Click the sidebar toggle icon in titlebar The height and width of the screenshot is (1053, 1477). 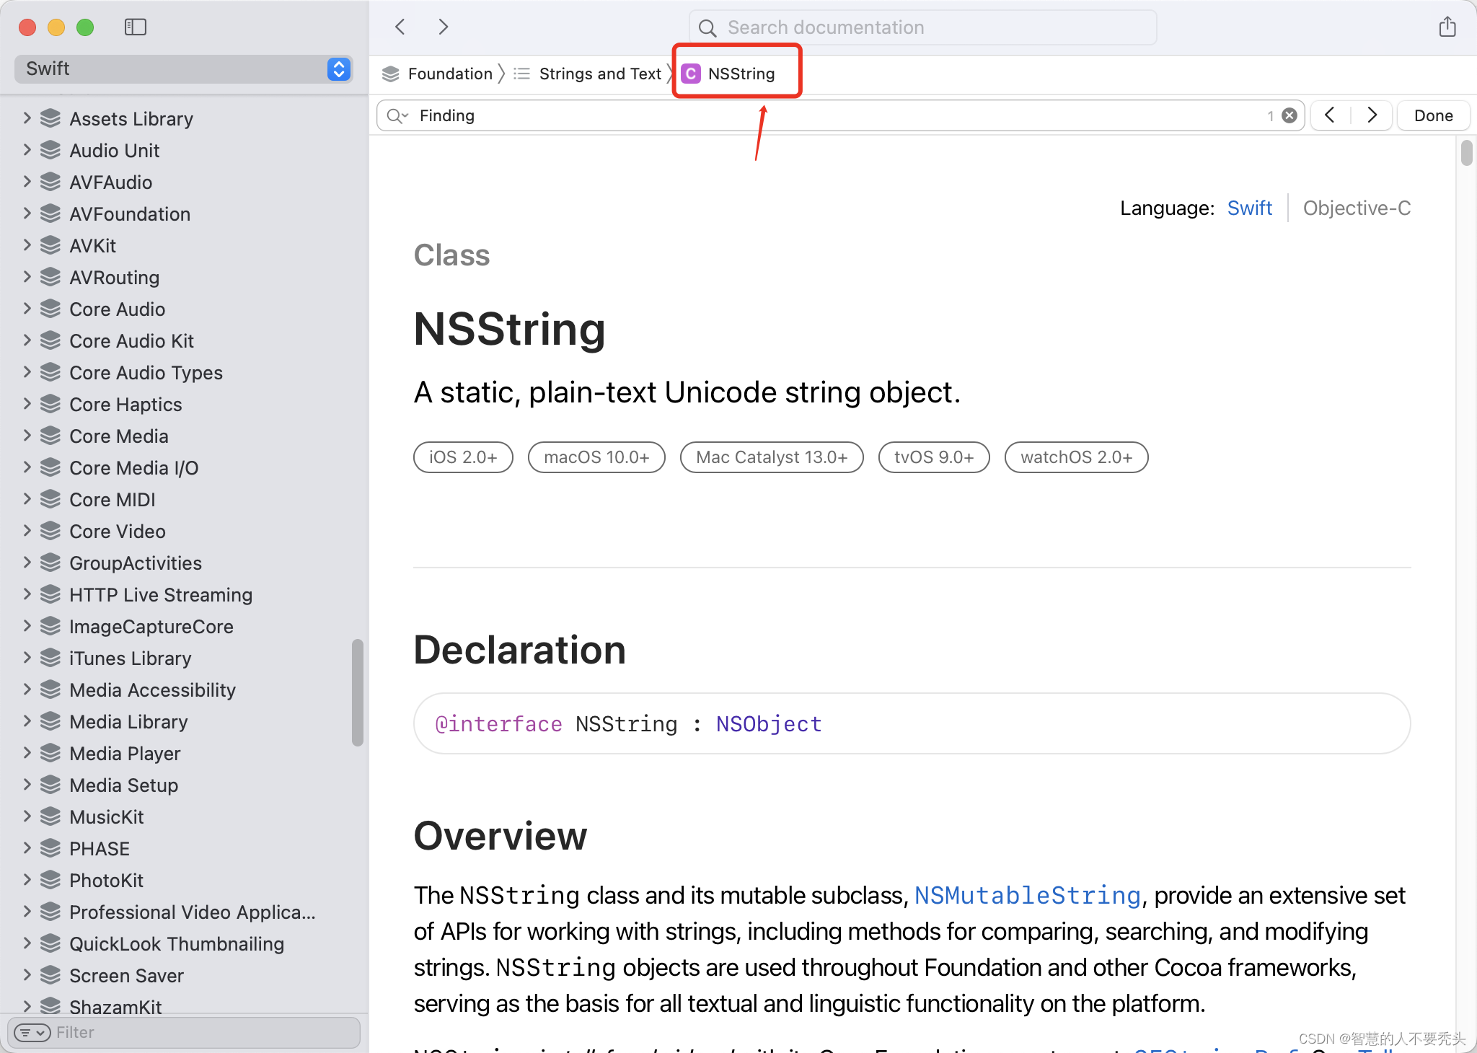pyautogui.click(x=135, y=27)
